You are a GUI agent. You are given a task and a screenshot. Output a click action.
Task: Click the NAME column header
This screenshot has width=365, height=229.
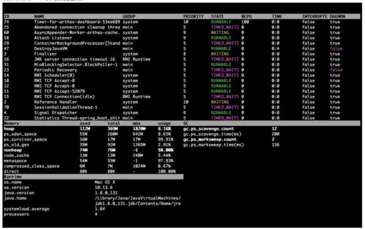click(39, 16)
